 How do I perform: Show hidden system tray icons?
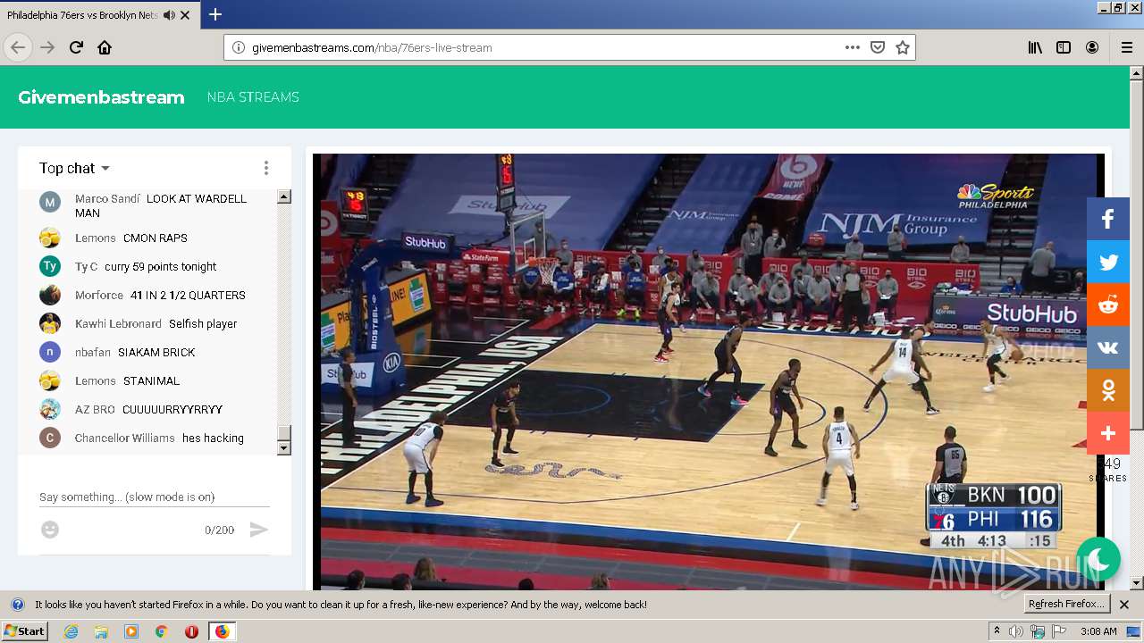[x=997, y=631]
